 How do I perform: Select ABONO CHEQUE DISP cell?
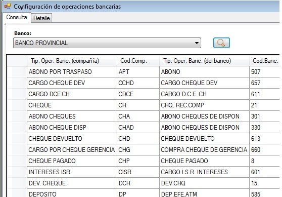pos(72,128)
